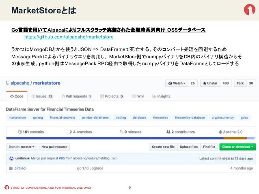Open the Branch: master dropdown

pos(22,147)
